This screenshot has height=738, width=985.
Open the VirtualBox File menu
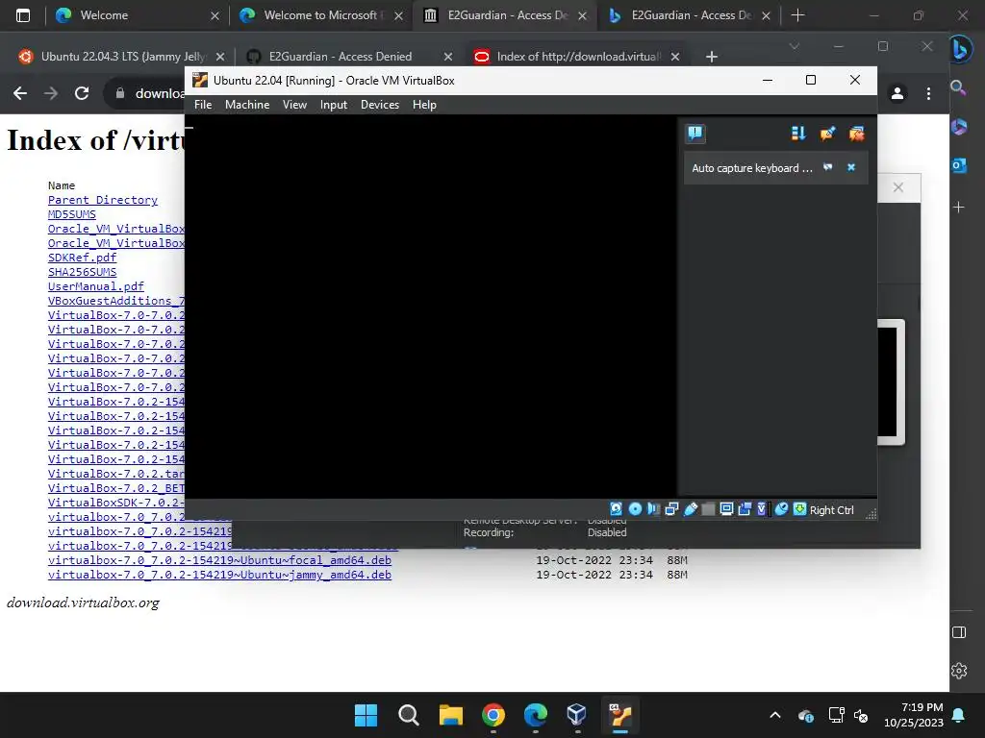tap(203, 105)
